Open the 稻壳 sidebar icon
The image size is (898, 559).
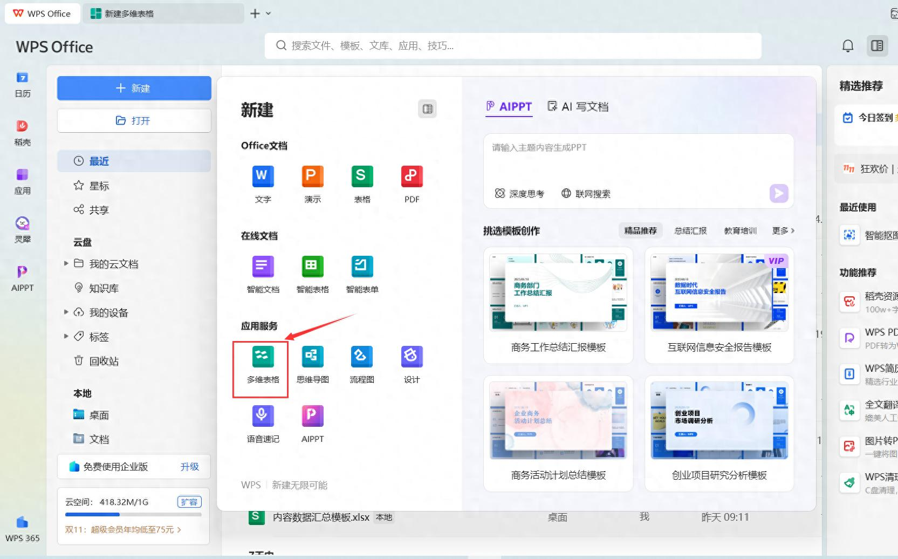point(22,133)
